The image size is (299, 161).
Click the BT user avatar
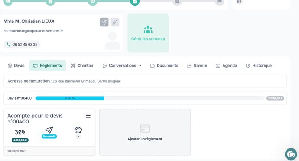239,2
